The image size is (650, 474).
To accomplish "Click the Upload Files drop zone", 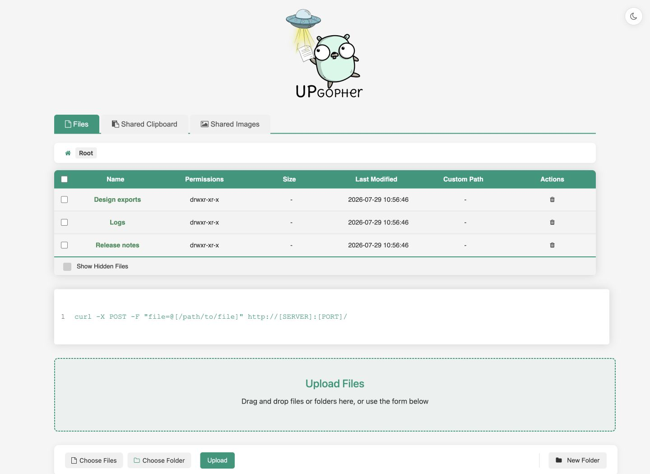I will (x=335, y=395).
